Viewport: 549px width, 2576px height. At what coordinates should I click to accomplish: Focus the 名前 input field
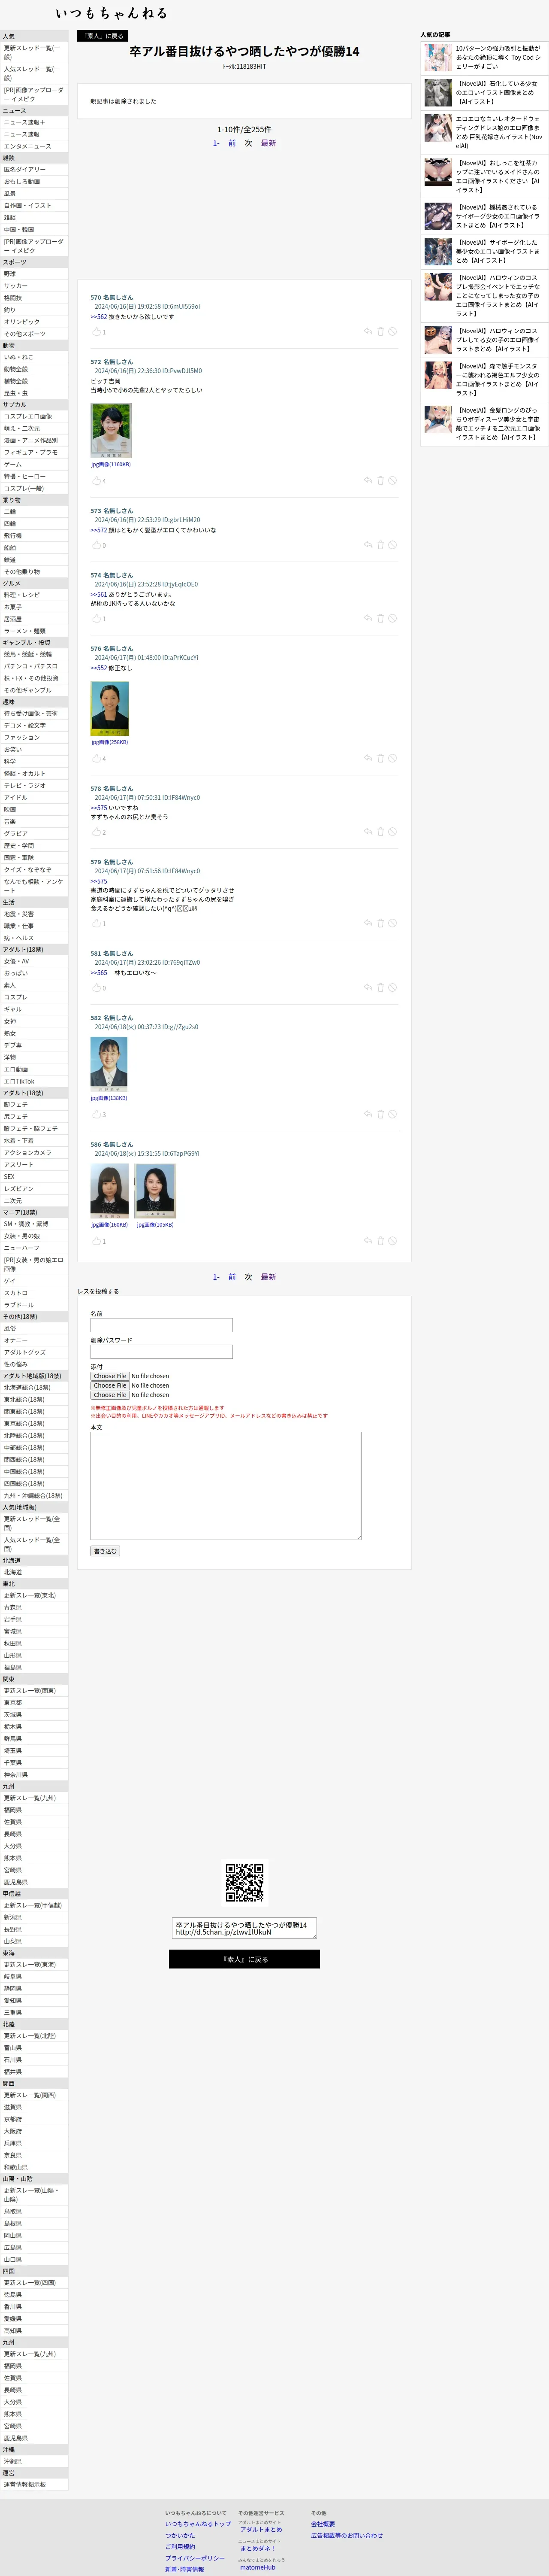[x=162, y=1325]
